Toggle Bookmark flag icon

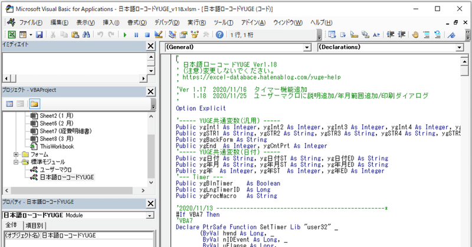click(451, 35)
